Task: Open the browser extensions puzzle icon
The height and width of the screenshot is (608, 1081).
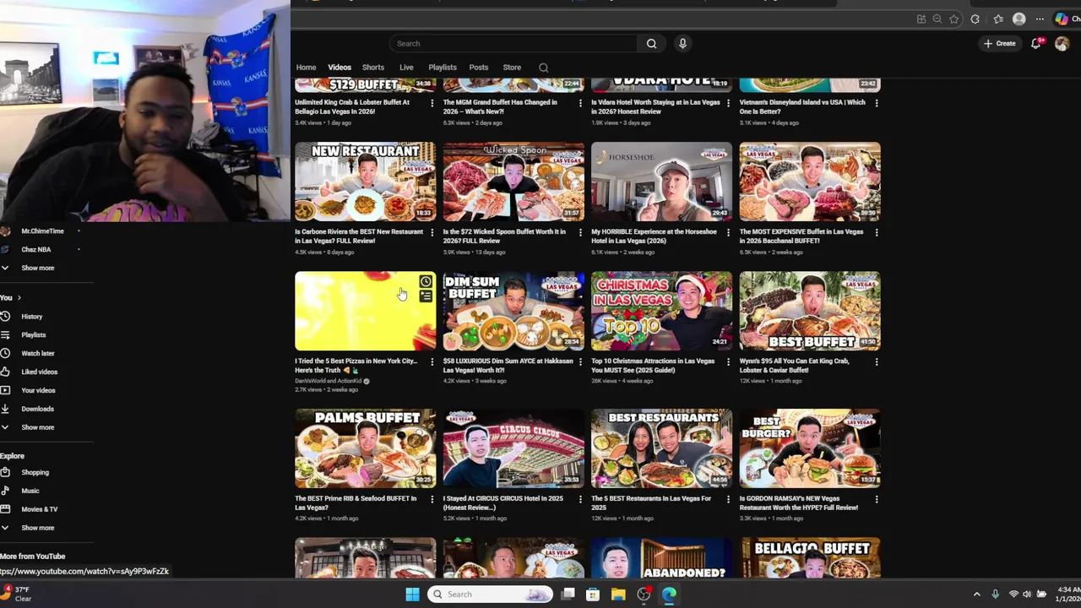Action: (x=975, y=19)
